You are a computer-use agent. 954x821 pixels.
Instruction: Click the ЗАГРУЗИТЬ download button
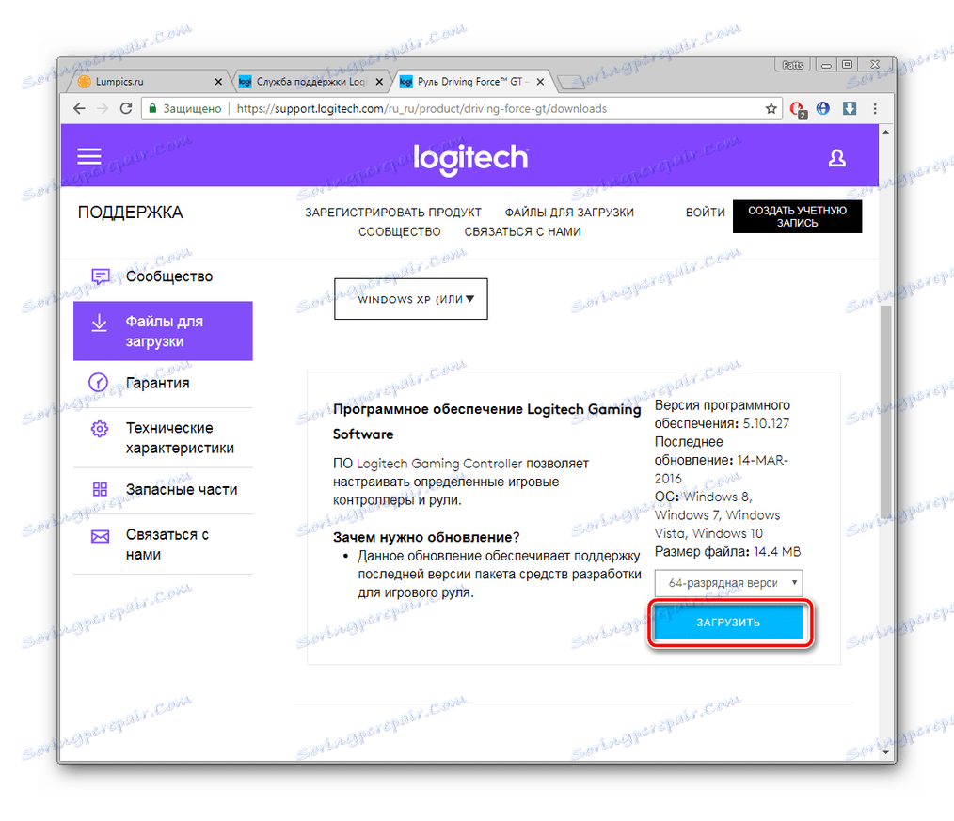point(728,623)
